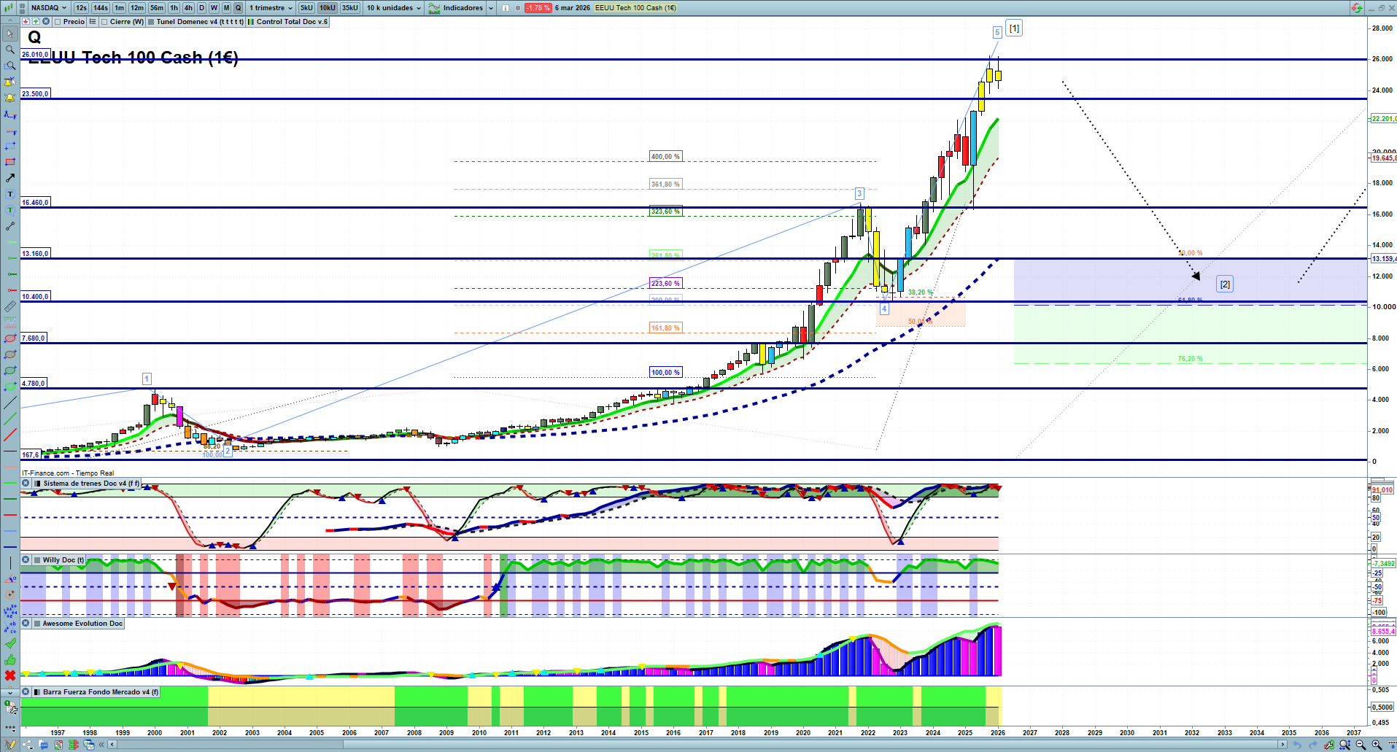Viewport: 1397px width, 752px height.
Task: Toggle the Precio checkbox
Action: 58,22
